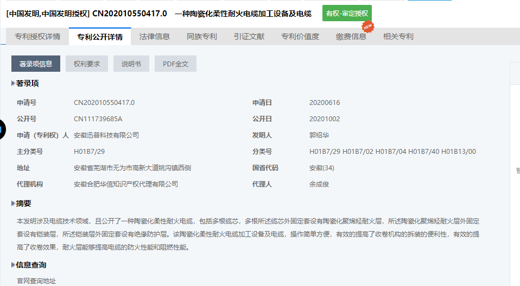Open the PDF全文 view
This screenshot has width=520, height=286.
coord(175,64)
